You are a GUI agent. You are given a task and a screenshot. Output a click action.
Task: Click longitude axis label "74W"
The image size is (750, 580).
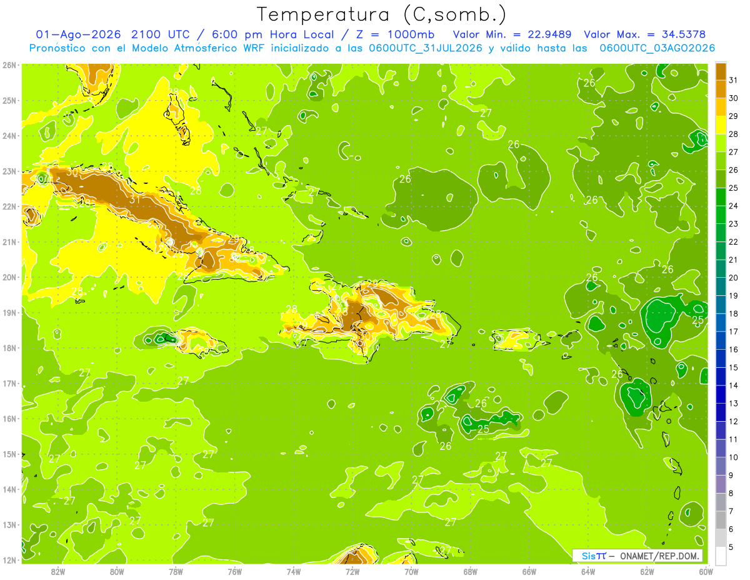click(x=293, y=571)
